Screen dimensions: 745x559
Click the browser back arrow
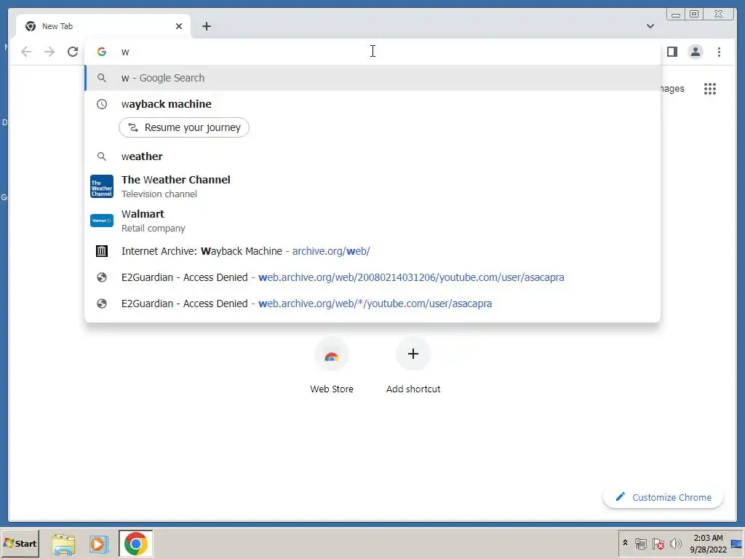(26, 52)
